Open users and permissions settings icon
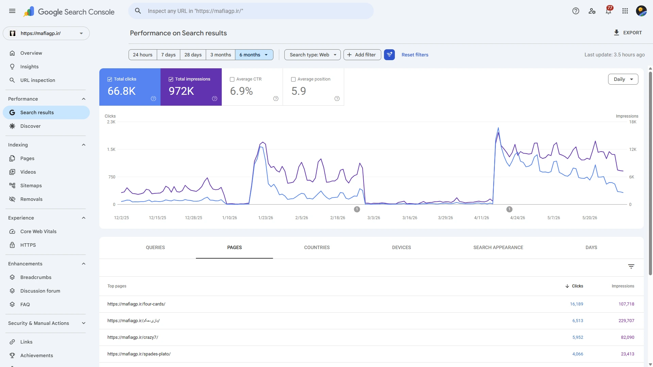The width and height of the screenshot is (653, 367). pos(592,11)
